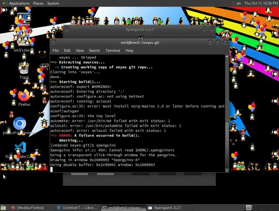Click XpenguinS window menu button at title left
The image size is (279, 211).
click(67, 28)
